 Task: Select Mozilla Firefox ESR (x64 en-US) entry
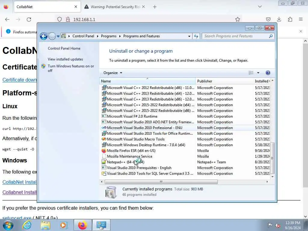click(x=185, y=151)
